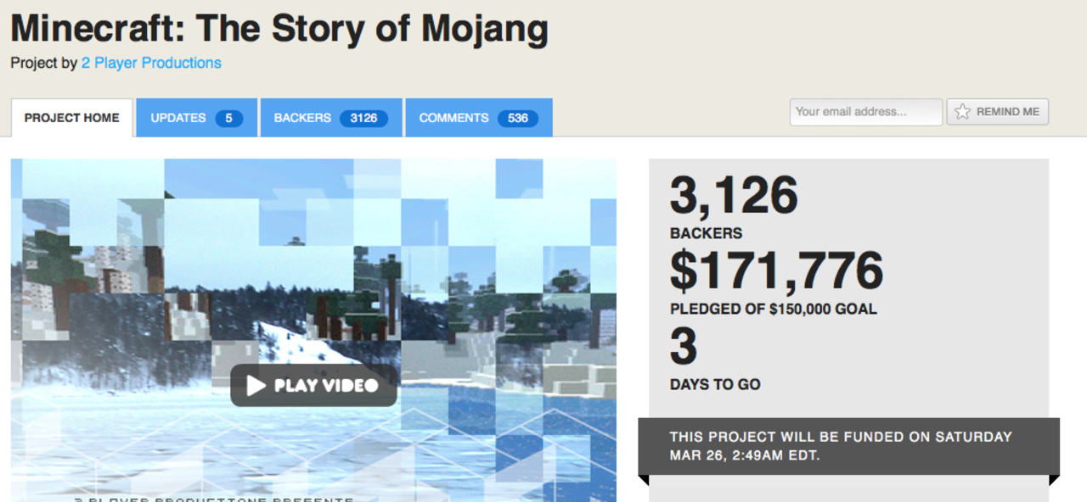Select the Project Home tab

(71, 118)
